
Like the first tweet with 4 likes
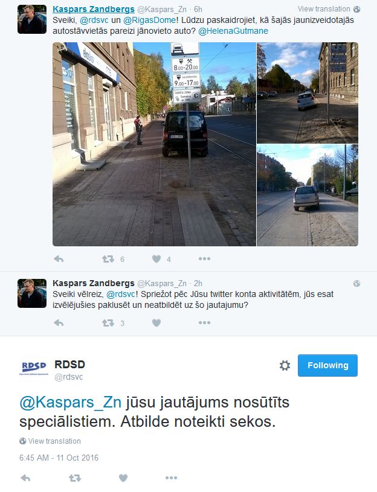point(156,259)
